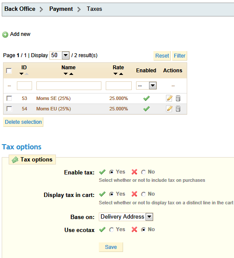The height and width of the screenshot is (258, 234).
Task: Sort Rate column ascending arrow
Action: point(121,74)
